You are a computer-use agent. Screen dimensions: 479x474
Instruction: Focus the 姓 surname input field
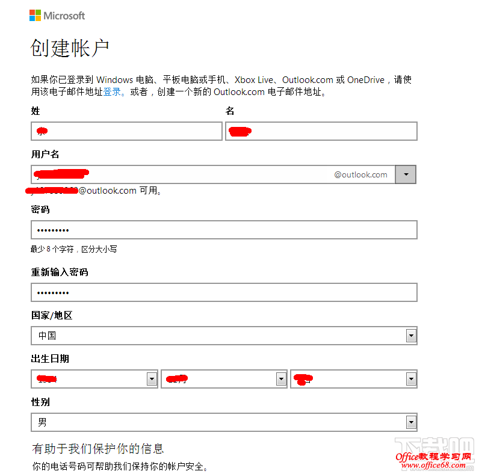click(126, 131)
